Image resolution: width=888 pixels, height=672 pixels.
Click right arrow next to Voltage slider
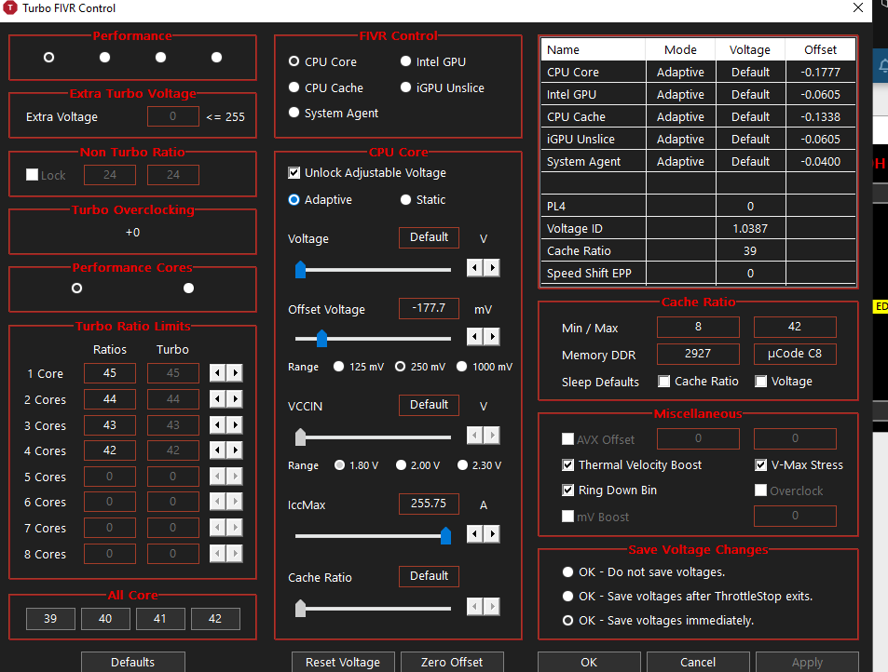[x=492, y=267]
